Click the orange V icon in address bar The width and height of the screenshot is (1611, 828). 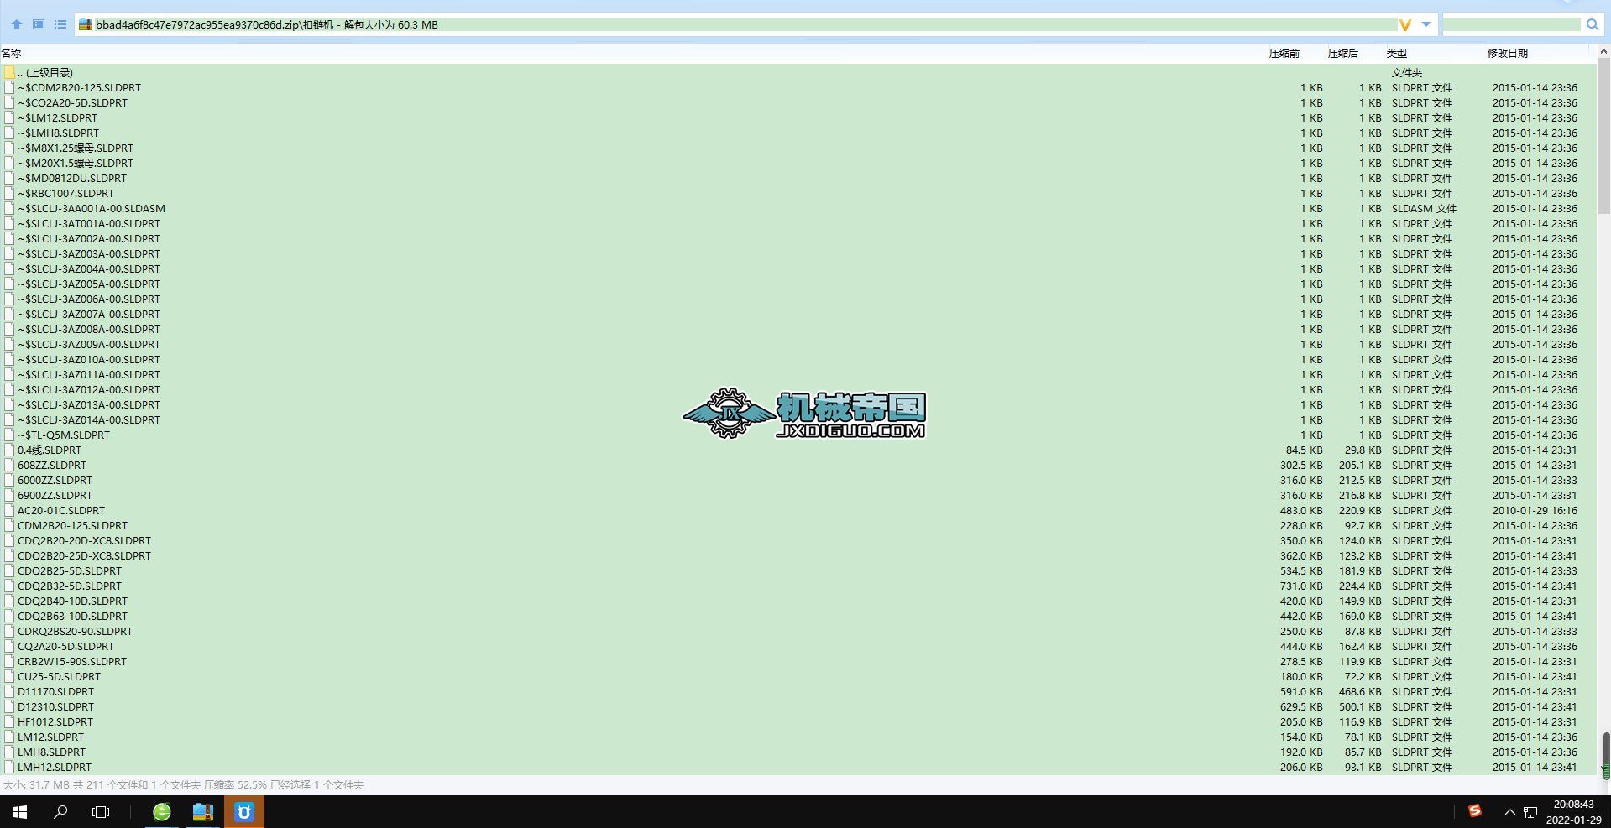pyautogui.click(x=1405, y=25)
